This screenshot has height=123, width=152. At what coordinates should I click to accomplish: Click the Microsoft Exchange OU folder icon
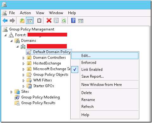pyautogui.click(x=29, y=69)
